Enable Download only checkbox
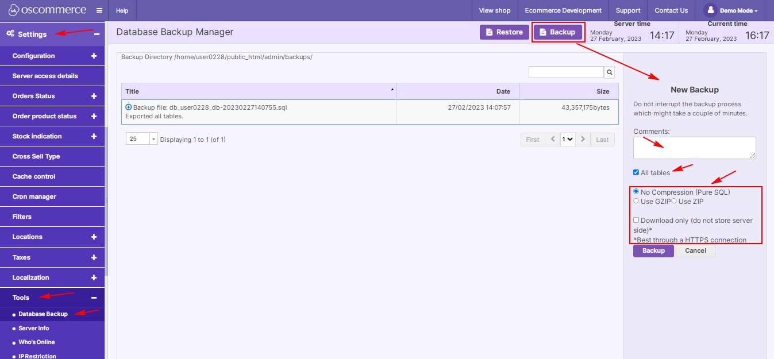The height and width of the screenshot is (359, 774). point(636,220)
